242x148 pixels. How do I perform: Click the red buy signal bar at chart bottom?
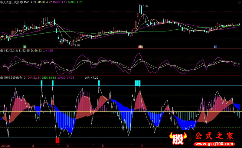click(57, 140)
